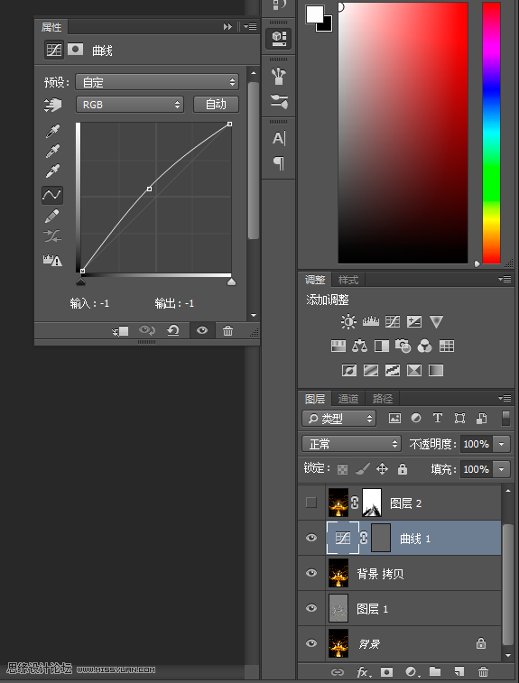The height and width of the screenshot is (683, 519).
Task: Toggle lock position
Action: 382,468
